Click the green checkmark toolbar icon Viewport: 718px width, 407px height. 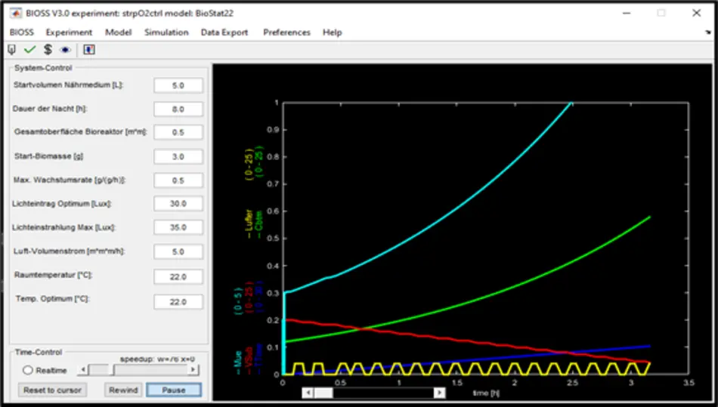coord(29,50)
